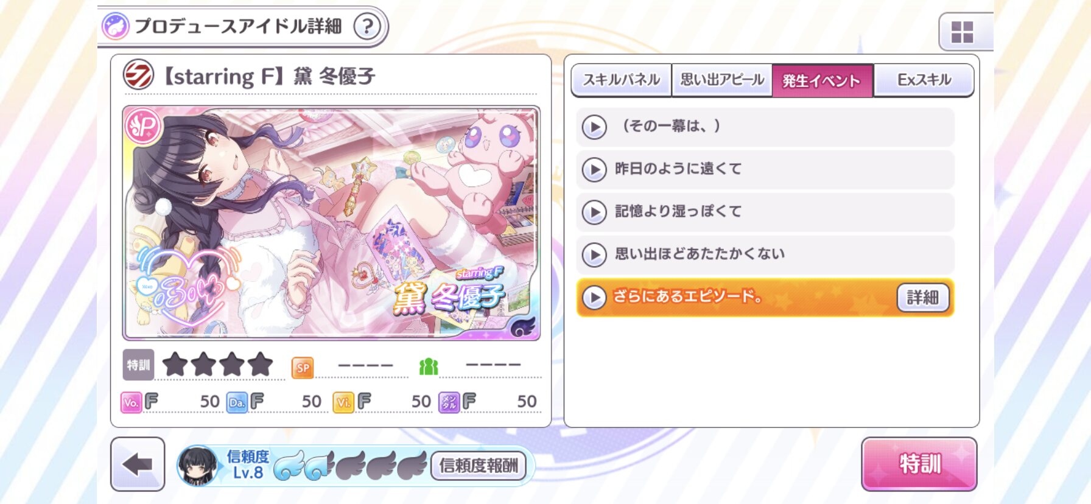This screenshot has height=504, width=1091.
Task: Open the Exスキル tab
Action: pos(924,80)
